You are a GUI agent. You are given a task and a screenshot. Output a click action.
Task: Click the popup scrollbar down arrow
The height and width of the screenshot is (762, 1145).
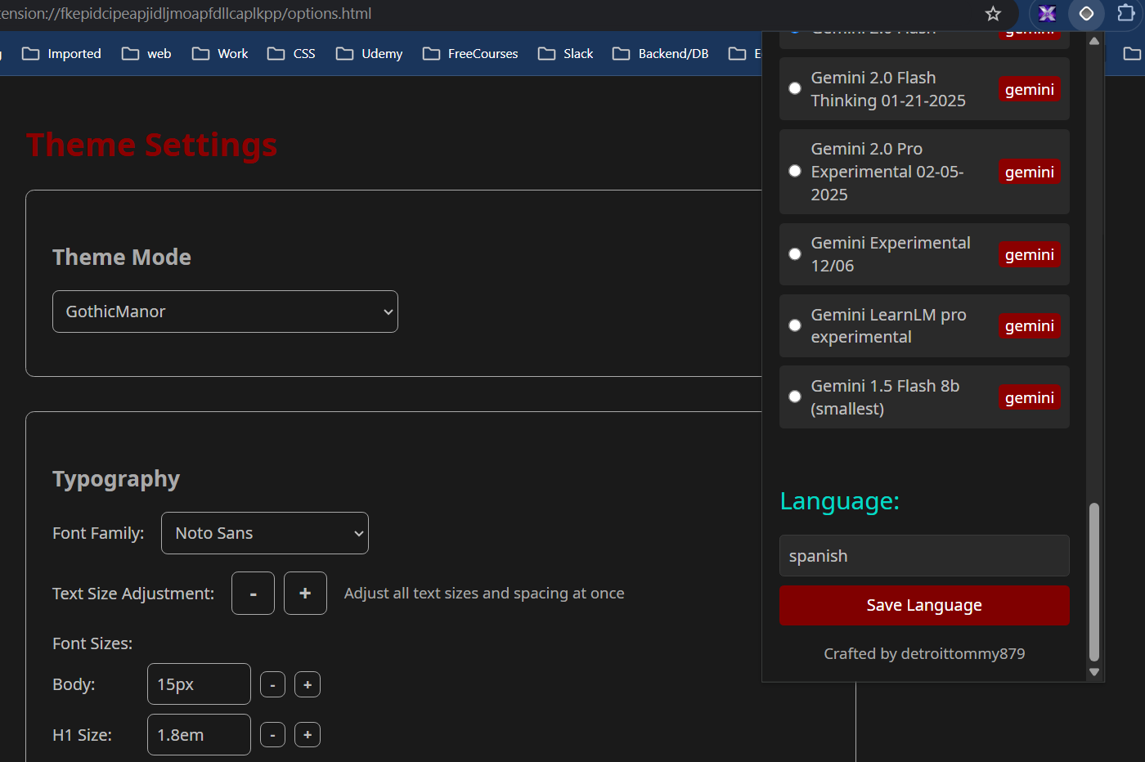coord(1094,672)
